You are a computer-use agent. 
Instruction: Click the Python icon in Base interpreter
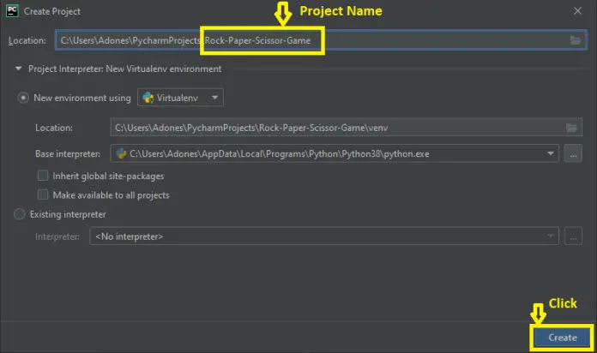pyautogui.click(x=121, y=153)
